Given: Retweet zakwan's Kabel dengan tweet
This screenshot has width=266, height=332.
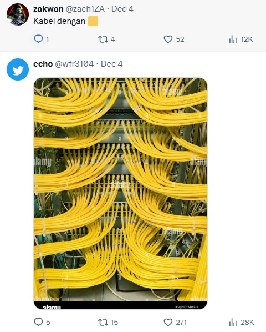Looking at the screenshot, I should click(x=103, y=39).
